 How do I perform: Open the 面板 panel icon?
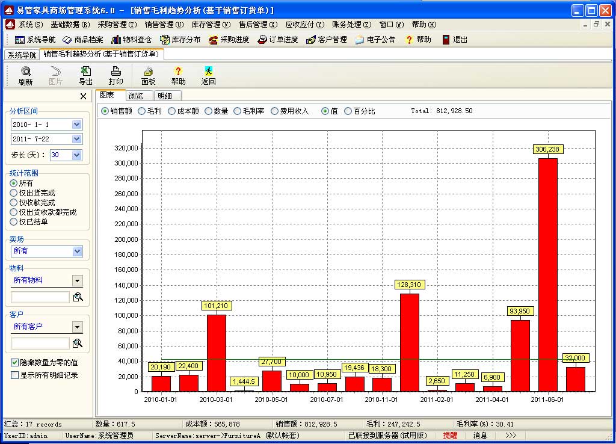click(x=148, y=72)
